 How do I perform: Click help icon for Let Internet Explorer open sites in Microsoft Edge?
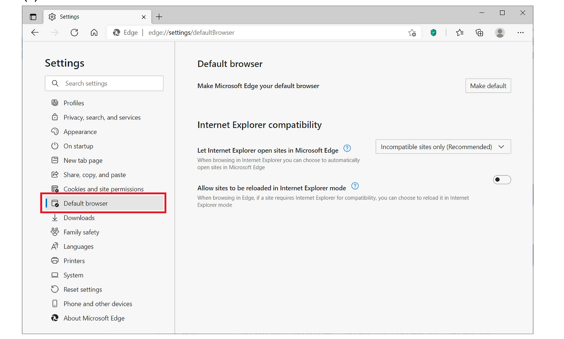click(347, 148)
